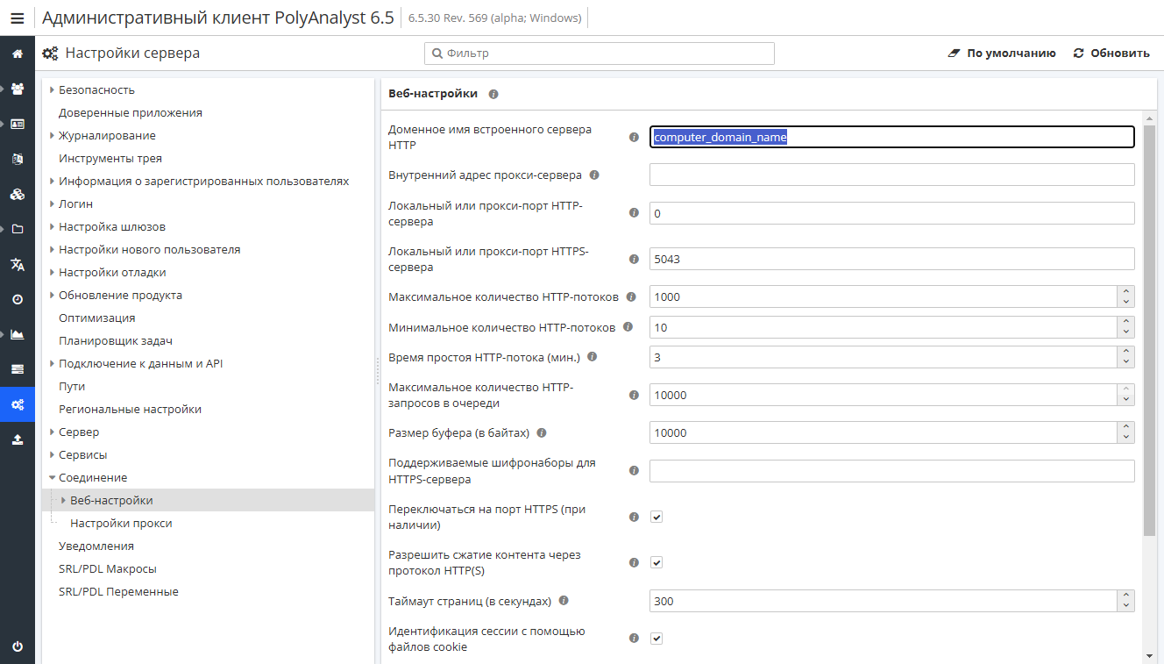This screenshot has height=664, width=1164.
Task: Decrease Размер буфера value
Action: point(1126,438)
